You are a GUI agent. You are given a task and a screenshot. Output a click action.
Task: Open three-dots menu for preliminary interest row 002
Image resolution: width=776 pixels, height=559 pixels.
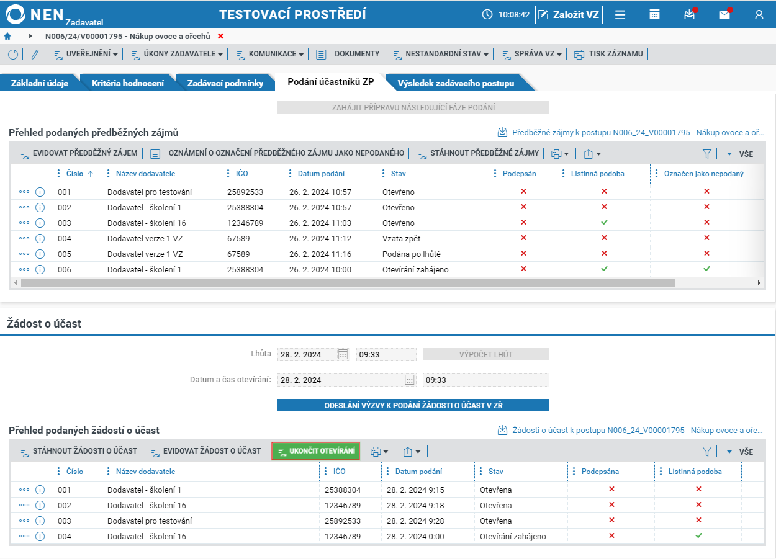click(x=24, y=207)
